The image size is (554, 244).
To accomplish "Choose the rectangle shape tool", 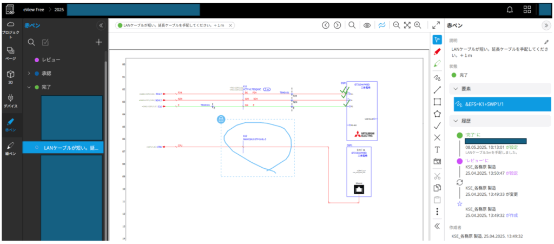I will point(437,101).
